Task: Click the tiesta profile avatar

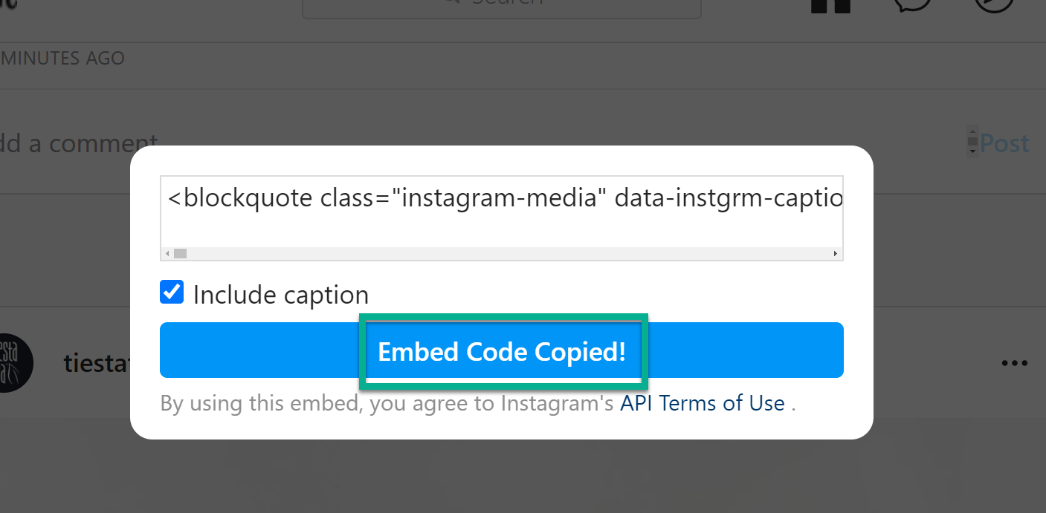Action: pos(13,362)
